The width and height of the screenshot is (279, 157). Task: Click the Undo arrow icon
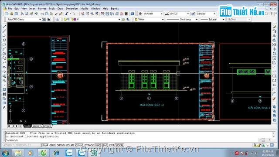point(67,14)
